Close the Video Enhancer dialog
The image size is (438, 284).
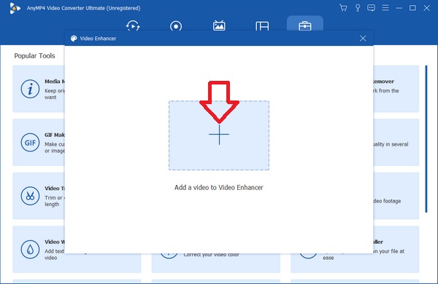click(x=363, y=39)
